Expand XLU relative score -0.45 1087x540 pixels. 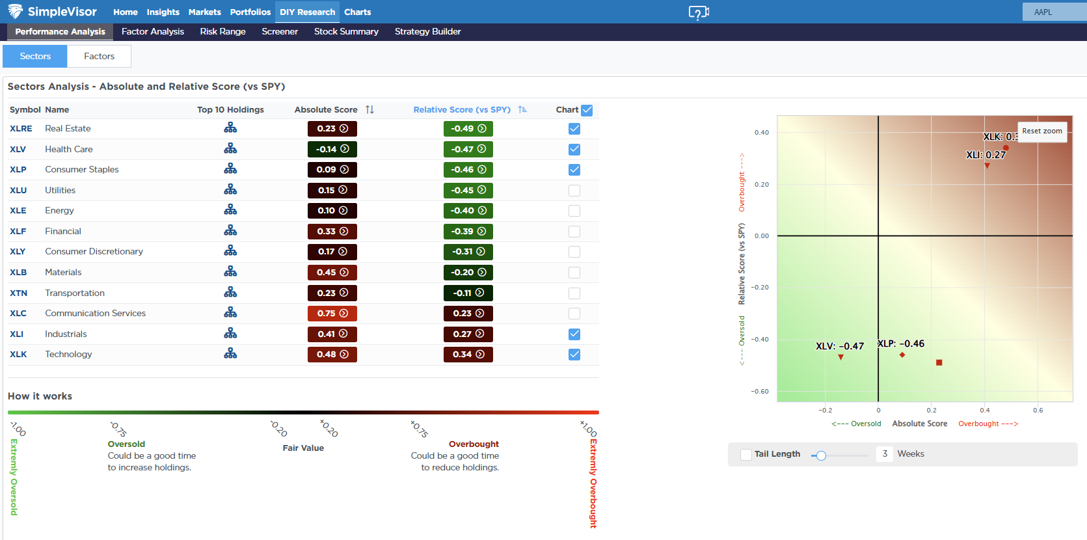click(x=468, y=190)
